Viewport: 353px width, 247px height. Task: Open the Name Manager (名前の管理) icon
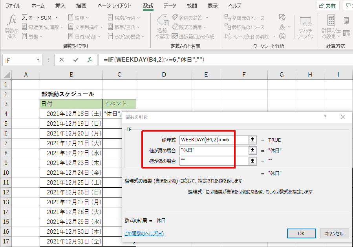[x=162, y=27]
